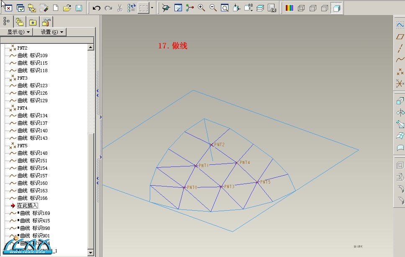This screenshot has height=257, width=405.
Task: Open the 显示 dropdown menu
Action: 18,32
